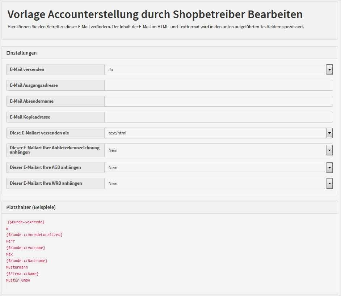Click the {$Kunde->cVorname} placeholder
This screenshot has width=341, height=296.
26,248
